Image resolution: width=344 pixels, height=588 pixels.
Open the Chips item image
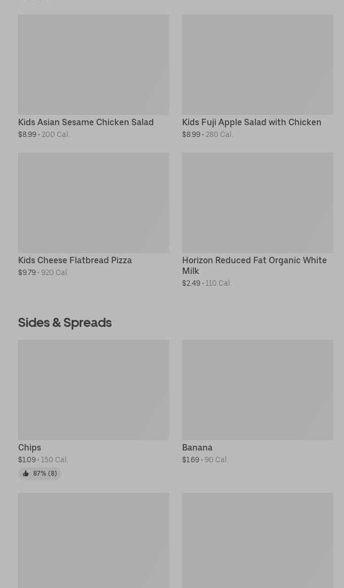pos(93,390)
